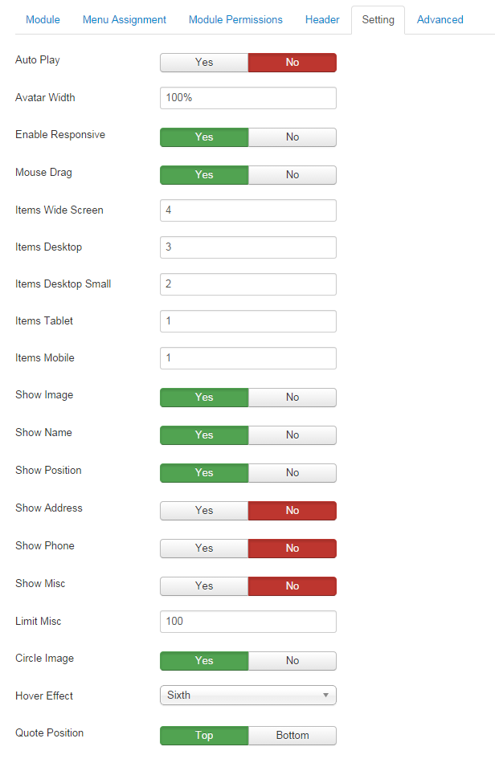495x767 pixels.
Task: Set Show Image to No
Action: tap(292, 398)
